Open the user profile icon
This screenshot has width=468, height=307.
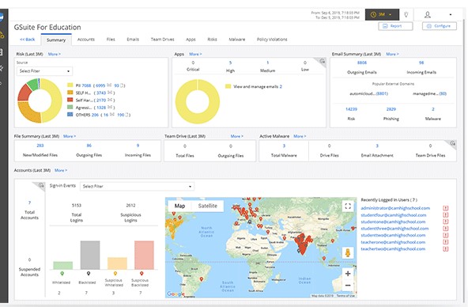(428, 14)
